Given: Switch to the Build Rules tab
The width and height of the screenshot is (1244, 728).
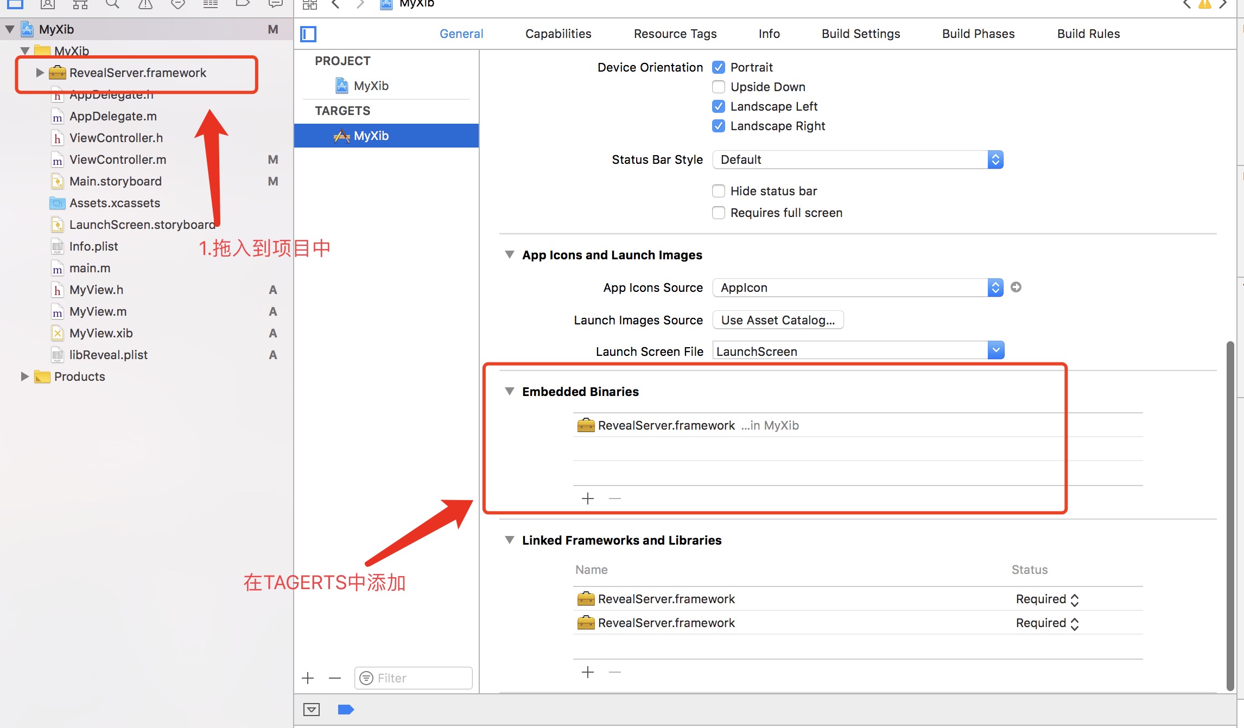Looking at the screenshot, I should (1088, 34).
